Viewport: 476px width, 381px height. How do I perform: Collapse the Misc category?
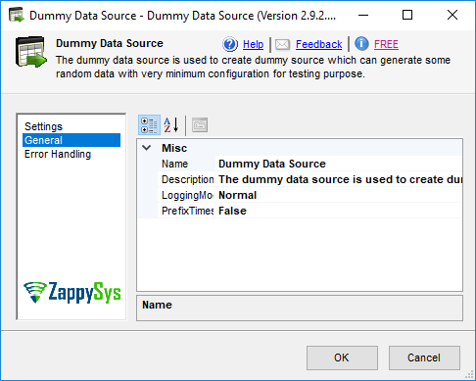click(x=147, y=148)
